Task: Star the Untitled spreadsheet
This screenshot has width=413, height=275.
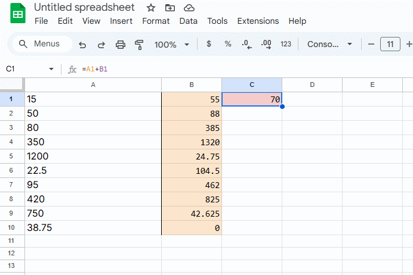Action: click(x=151, y=8)
